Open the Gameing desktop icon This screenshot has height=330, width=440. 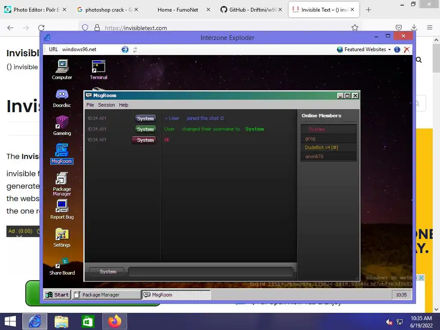(x=62, y=126)
